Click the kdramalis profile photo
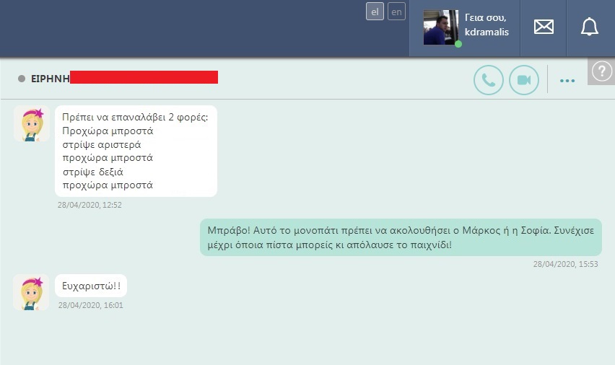This screenshot has width=615, height=365. [441, 27]
